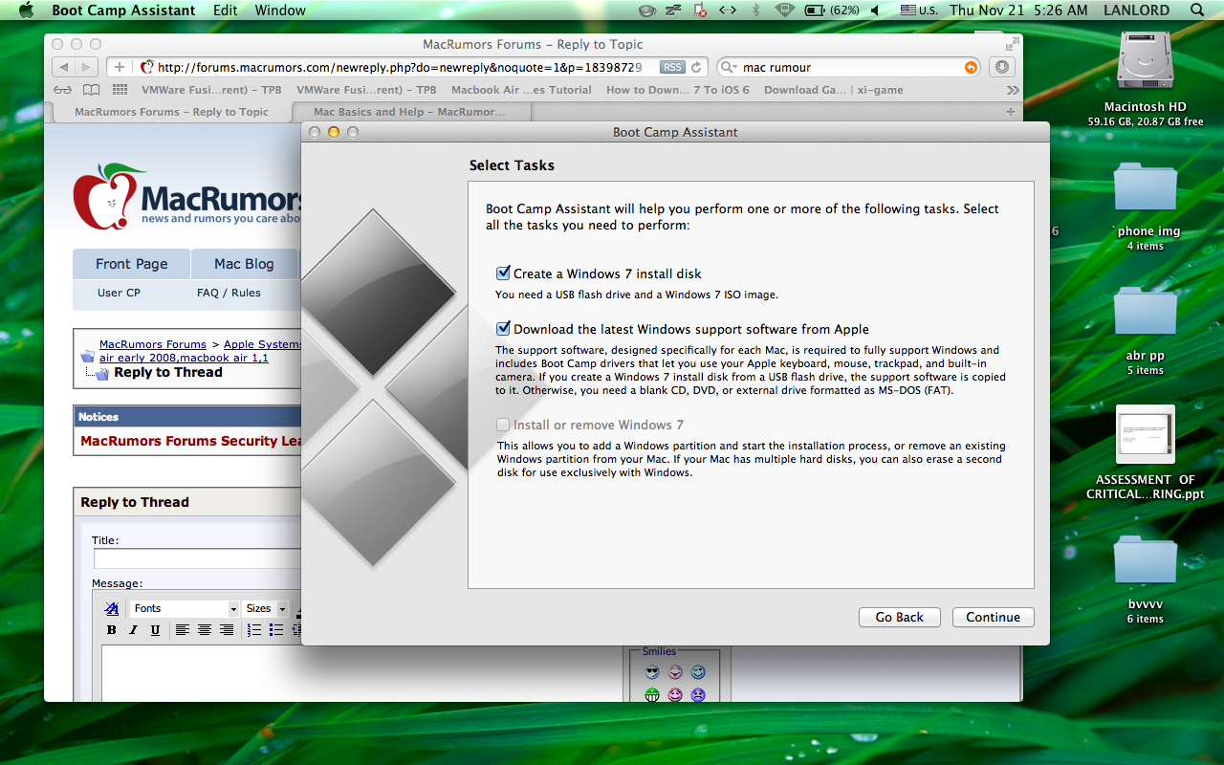Open the Sizes dropdown in editor

click(x=266, y=608)
